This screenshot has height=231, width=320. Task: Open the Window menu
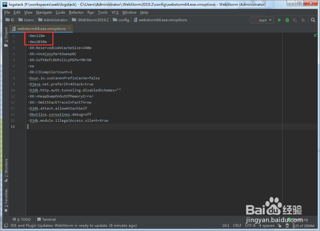pos(129,12)
